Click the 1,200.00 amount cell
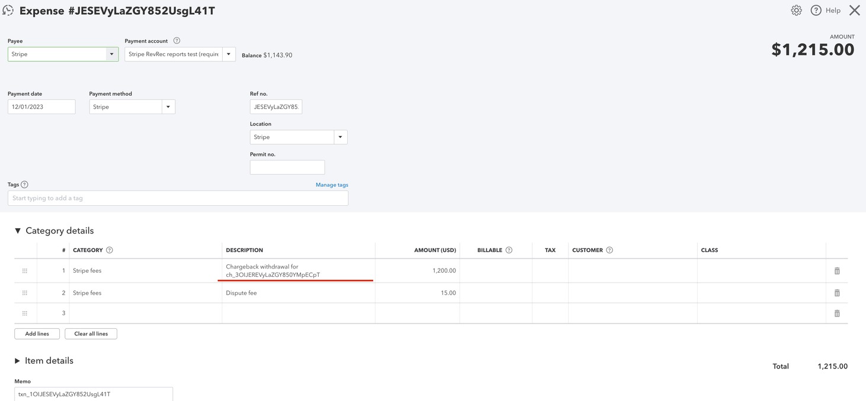Screen dimensions: 866x401 (418, 271)
